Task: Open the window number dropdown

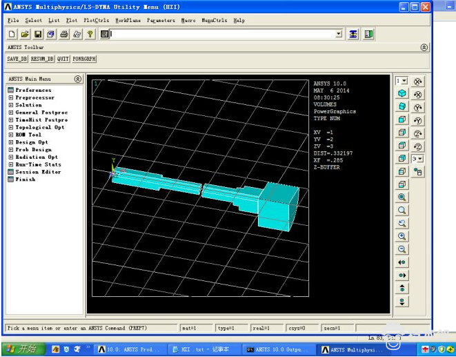Action: [402, 81]
